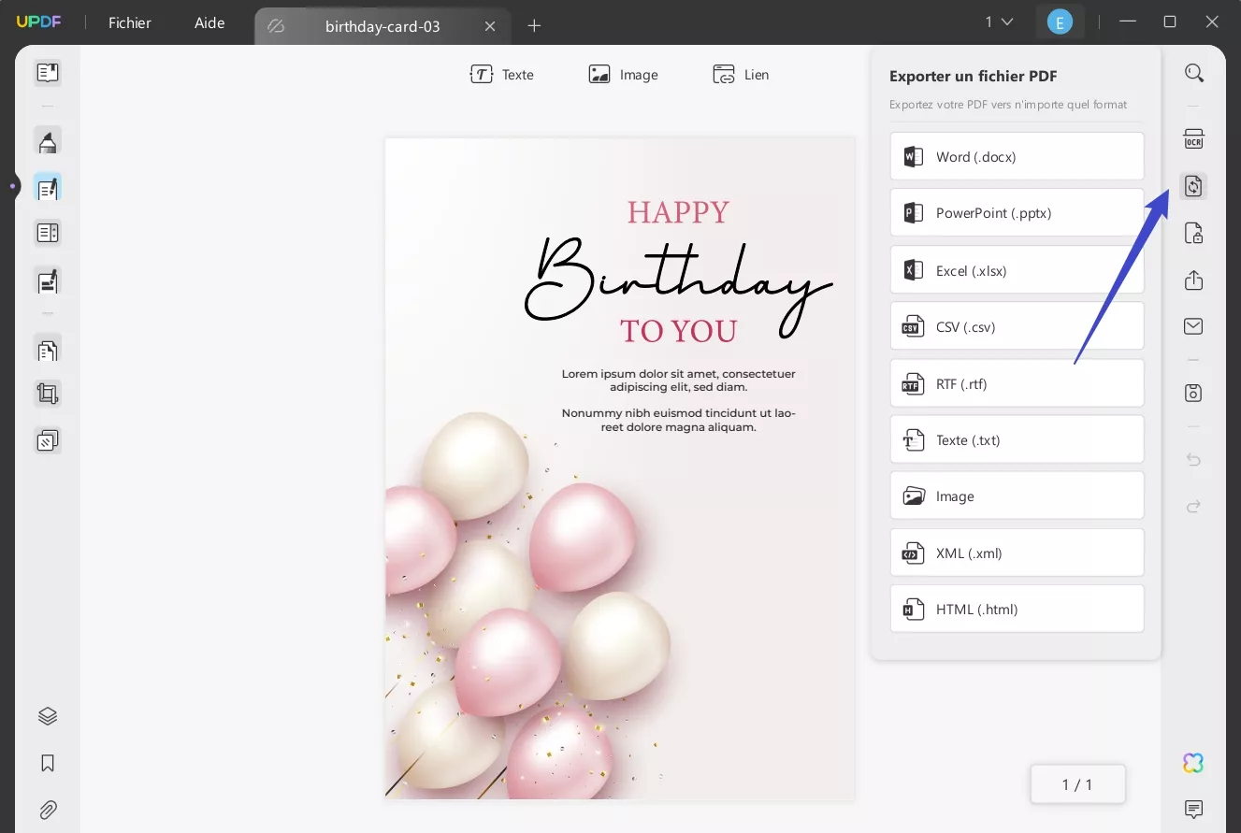Screen dimensions: 1241x833
Task: Select the Edit PDF tool icon
Action: pyautogui.click(x=48, y=188)
